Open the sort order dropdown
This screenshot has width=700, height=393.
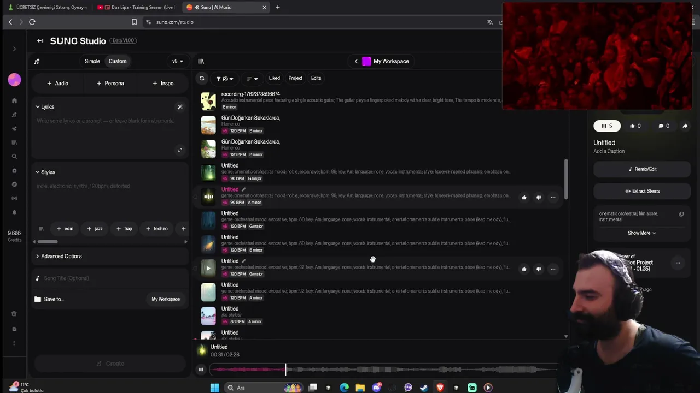coord(252,79)
